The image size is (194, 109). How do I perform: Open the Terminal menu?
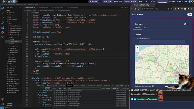pos(30,5)
